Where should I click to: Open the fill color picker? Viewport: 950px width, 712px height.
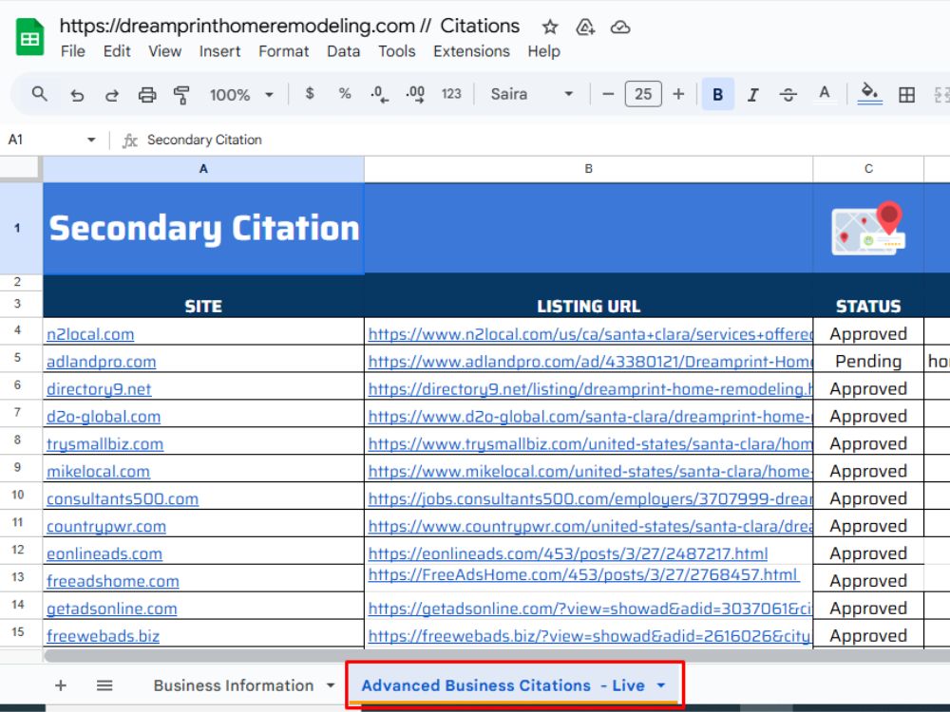tap(870, 94)
